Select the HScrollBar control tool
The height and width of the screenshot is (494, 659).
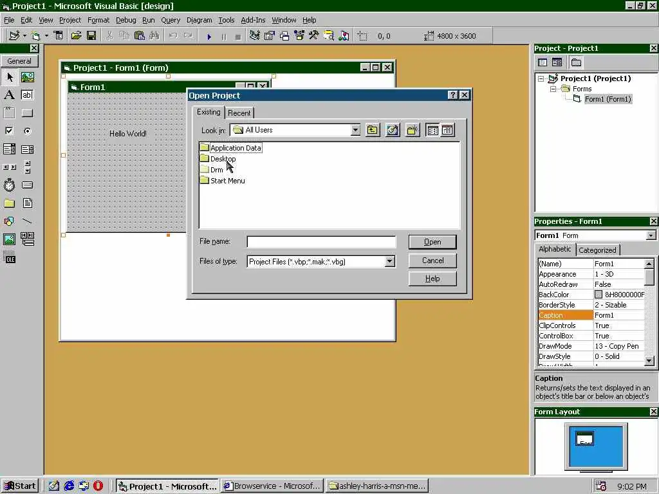tap(9, 167)
